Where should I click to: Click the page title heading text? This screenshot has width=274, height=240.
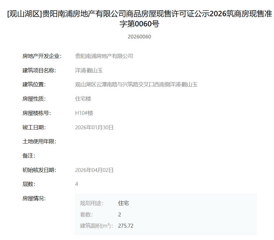tap(139, 19)
